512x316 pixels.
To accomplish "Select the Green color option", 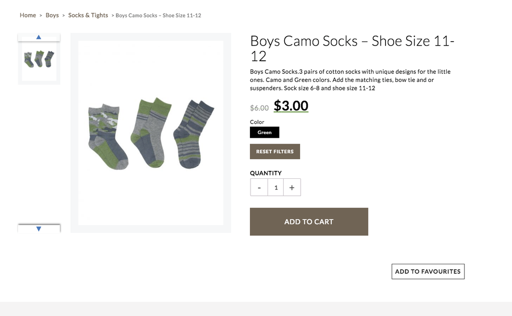I will coord(265,132).
